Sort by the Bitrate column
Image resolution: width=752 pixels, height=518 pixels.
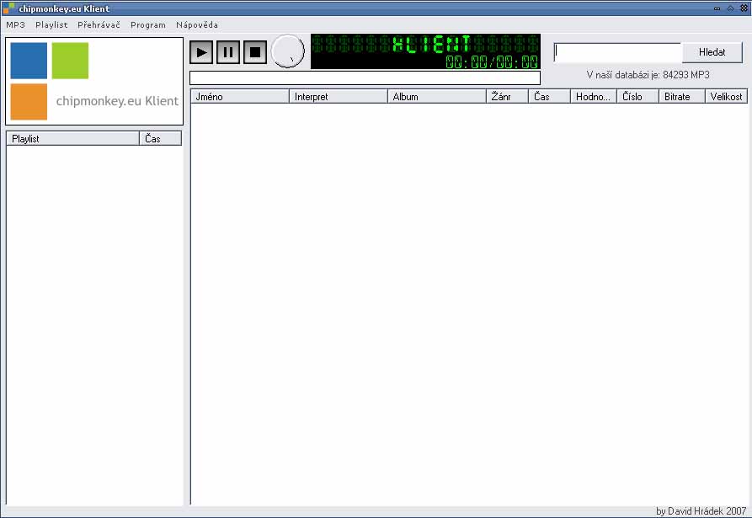pos(681,96)
